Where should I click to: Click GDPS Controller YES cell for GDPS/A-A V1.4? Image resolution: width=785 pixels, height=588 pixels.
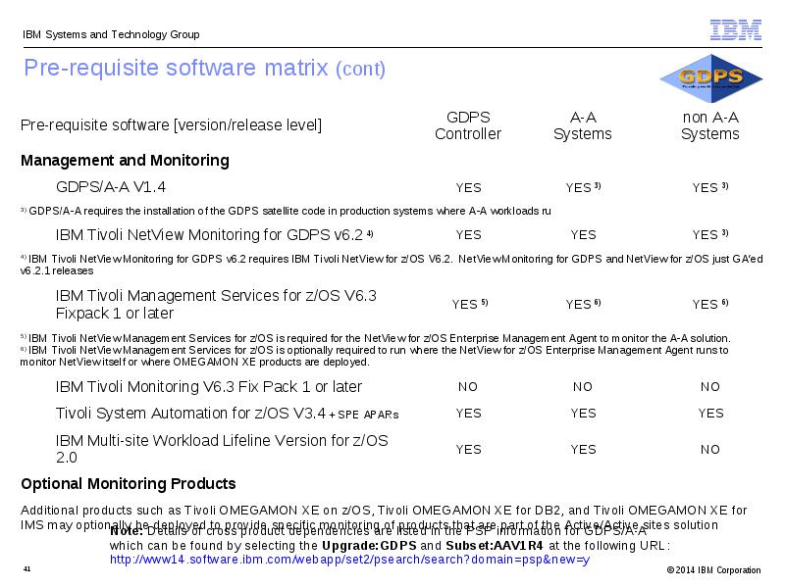(x=468, y=188)
